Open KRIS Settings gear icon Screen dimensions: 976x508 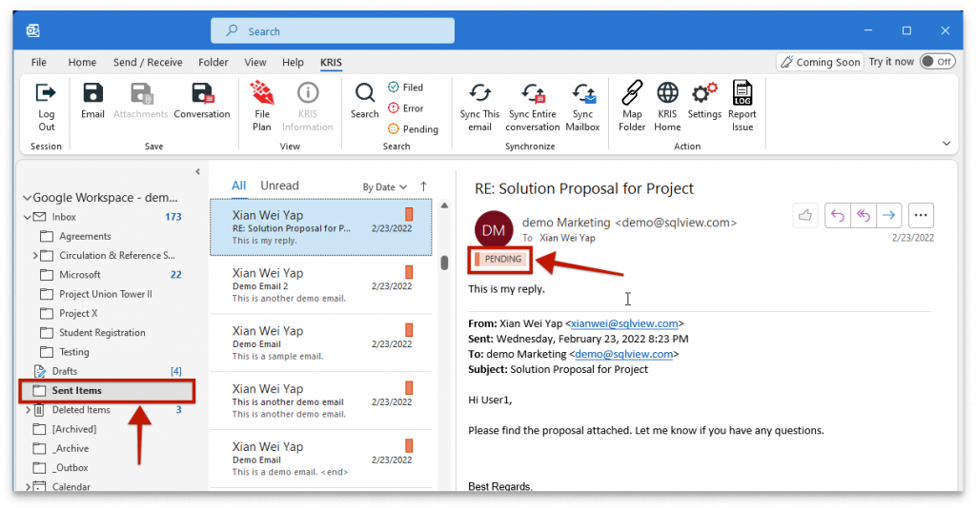pyautogui.click(x=704, y=93)
